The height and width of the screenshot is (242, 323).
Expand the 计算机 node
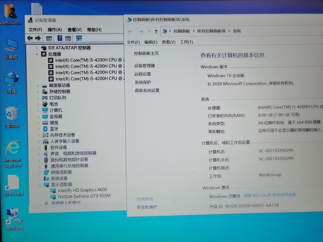coord(38,110)
